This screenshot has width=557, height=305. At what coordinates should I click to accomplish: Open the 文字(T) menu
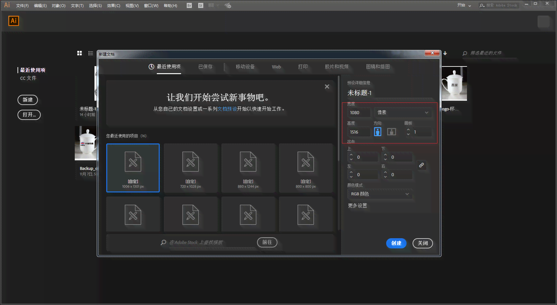tap(77, 6)
